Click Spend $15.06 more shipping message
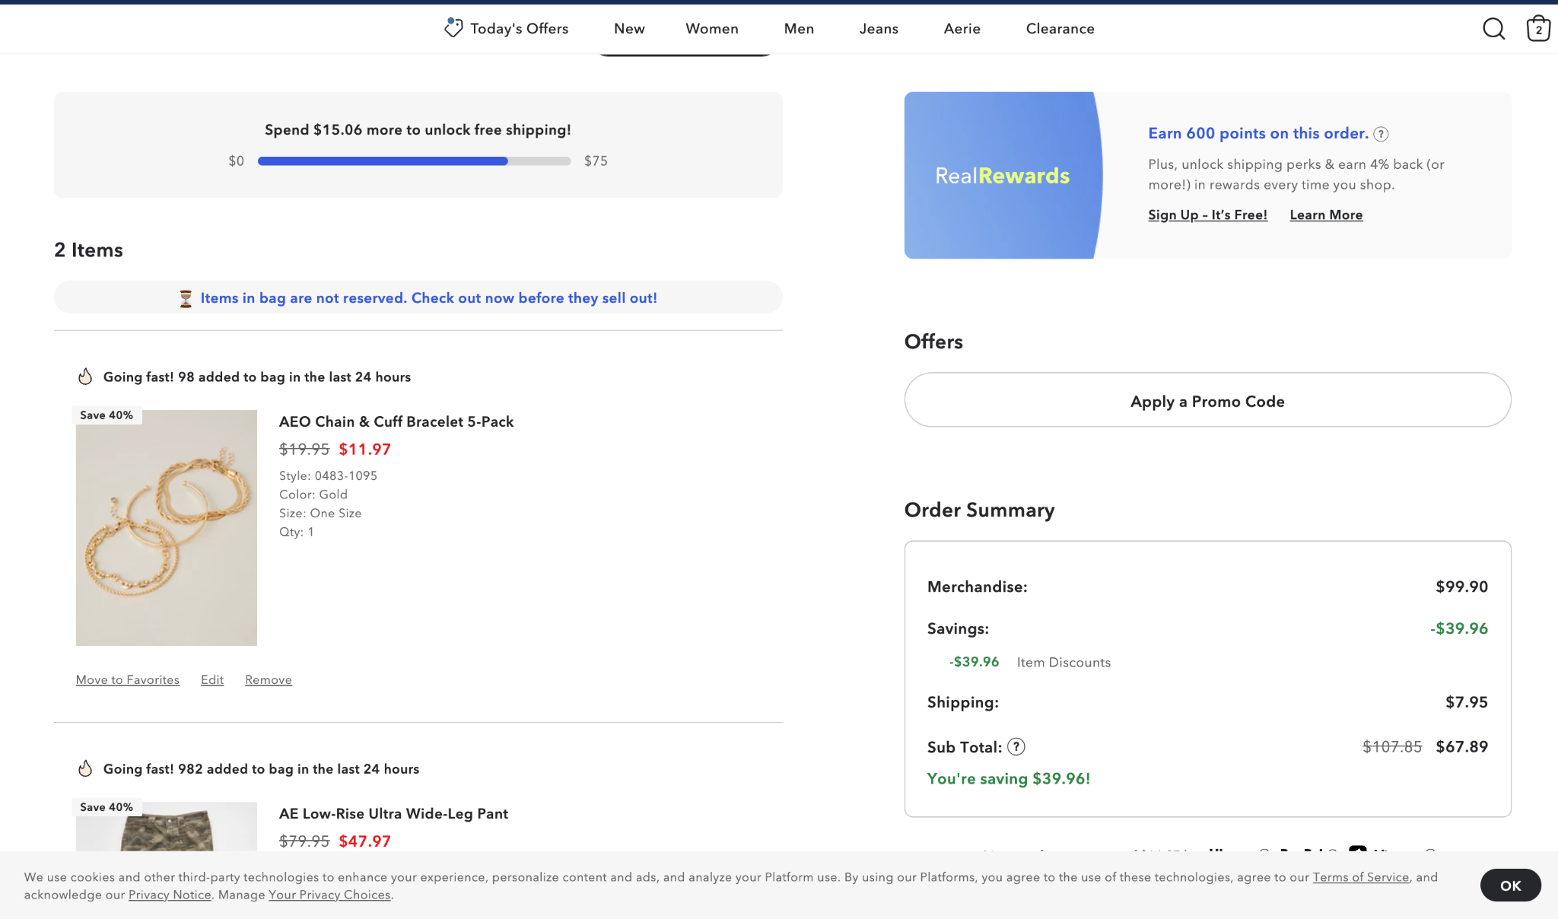Screen dimensions: 1558x919 (418, 130)
